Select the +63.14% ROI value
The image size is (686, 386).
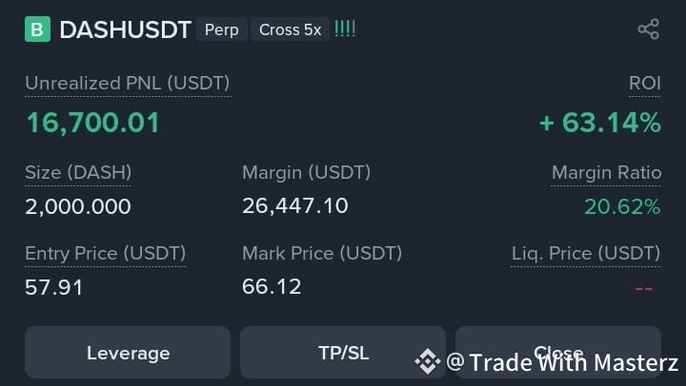[x=600, y=123]
